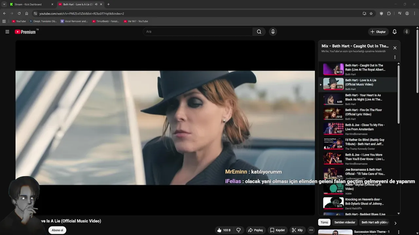
Task: Open the YouTube hamburger guide menu
Action: tap(7, 32)
